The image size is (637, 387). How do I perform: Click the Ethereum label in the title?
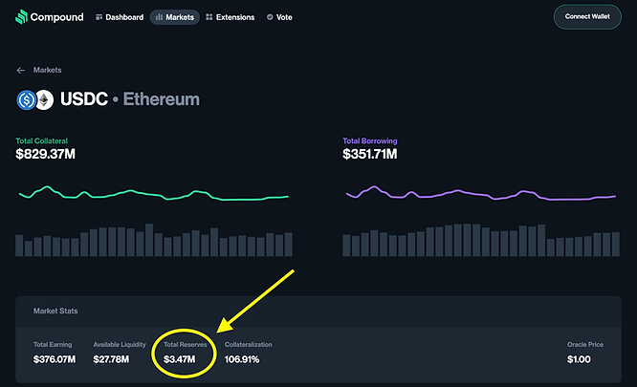162,99
